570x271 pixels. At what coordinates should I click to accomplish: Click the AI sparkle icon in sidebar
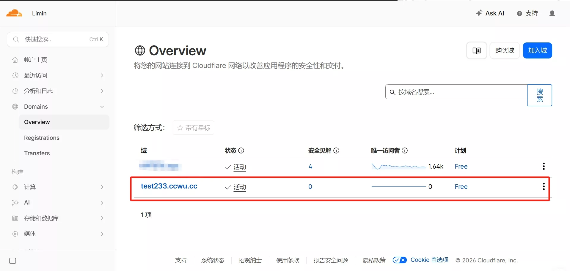[x=15, y=203]
